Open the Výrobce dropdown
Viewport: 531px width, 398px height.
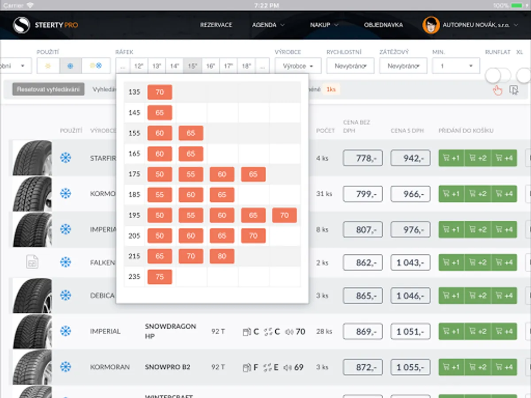point(298,66)
